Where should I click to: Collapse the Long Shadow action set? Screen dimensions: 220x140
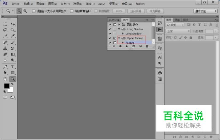click(x=119, y=29)
